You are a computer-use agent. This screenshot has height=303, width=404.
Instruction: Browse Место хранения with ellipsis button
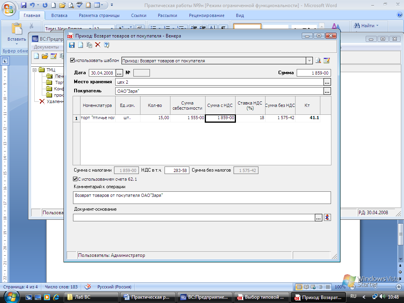[327, 82]
